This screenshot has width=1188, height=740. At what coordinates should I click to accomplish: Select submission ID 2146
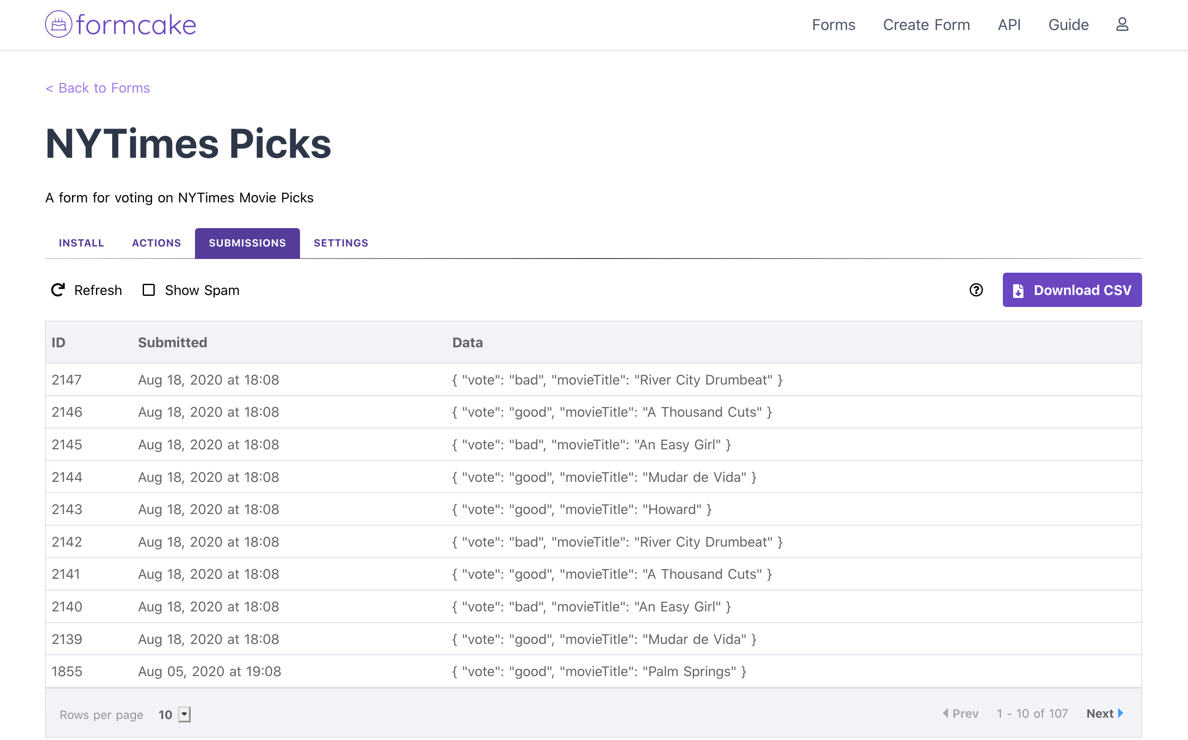(67, 412)
